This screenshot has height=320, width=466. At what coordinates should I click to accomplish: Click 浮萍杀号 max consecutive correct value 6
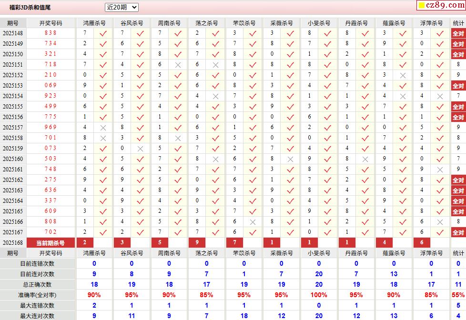pyautogui.click(x=431, y=316)
